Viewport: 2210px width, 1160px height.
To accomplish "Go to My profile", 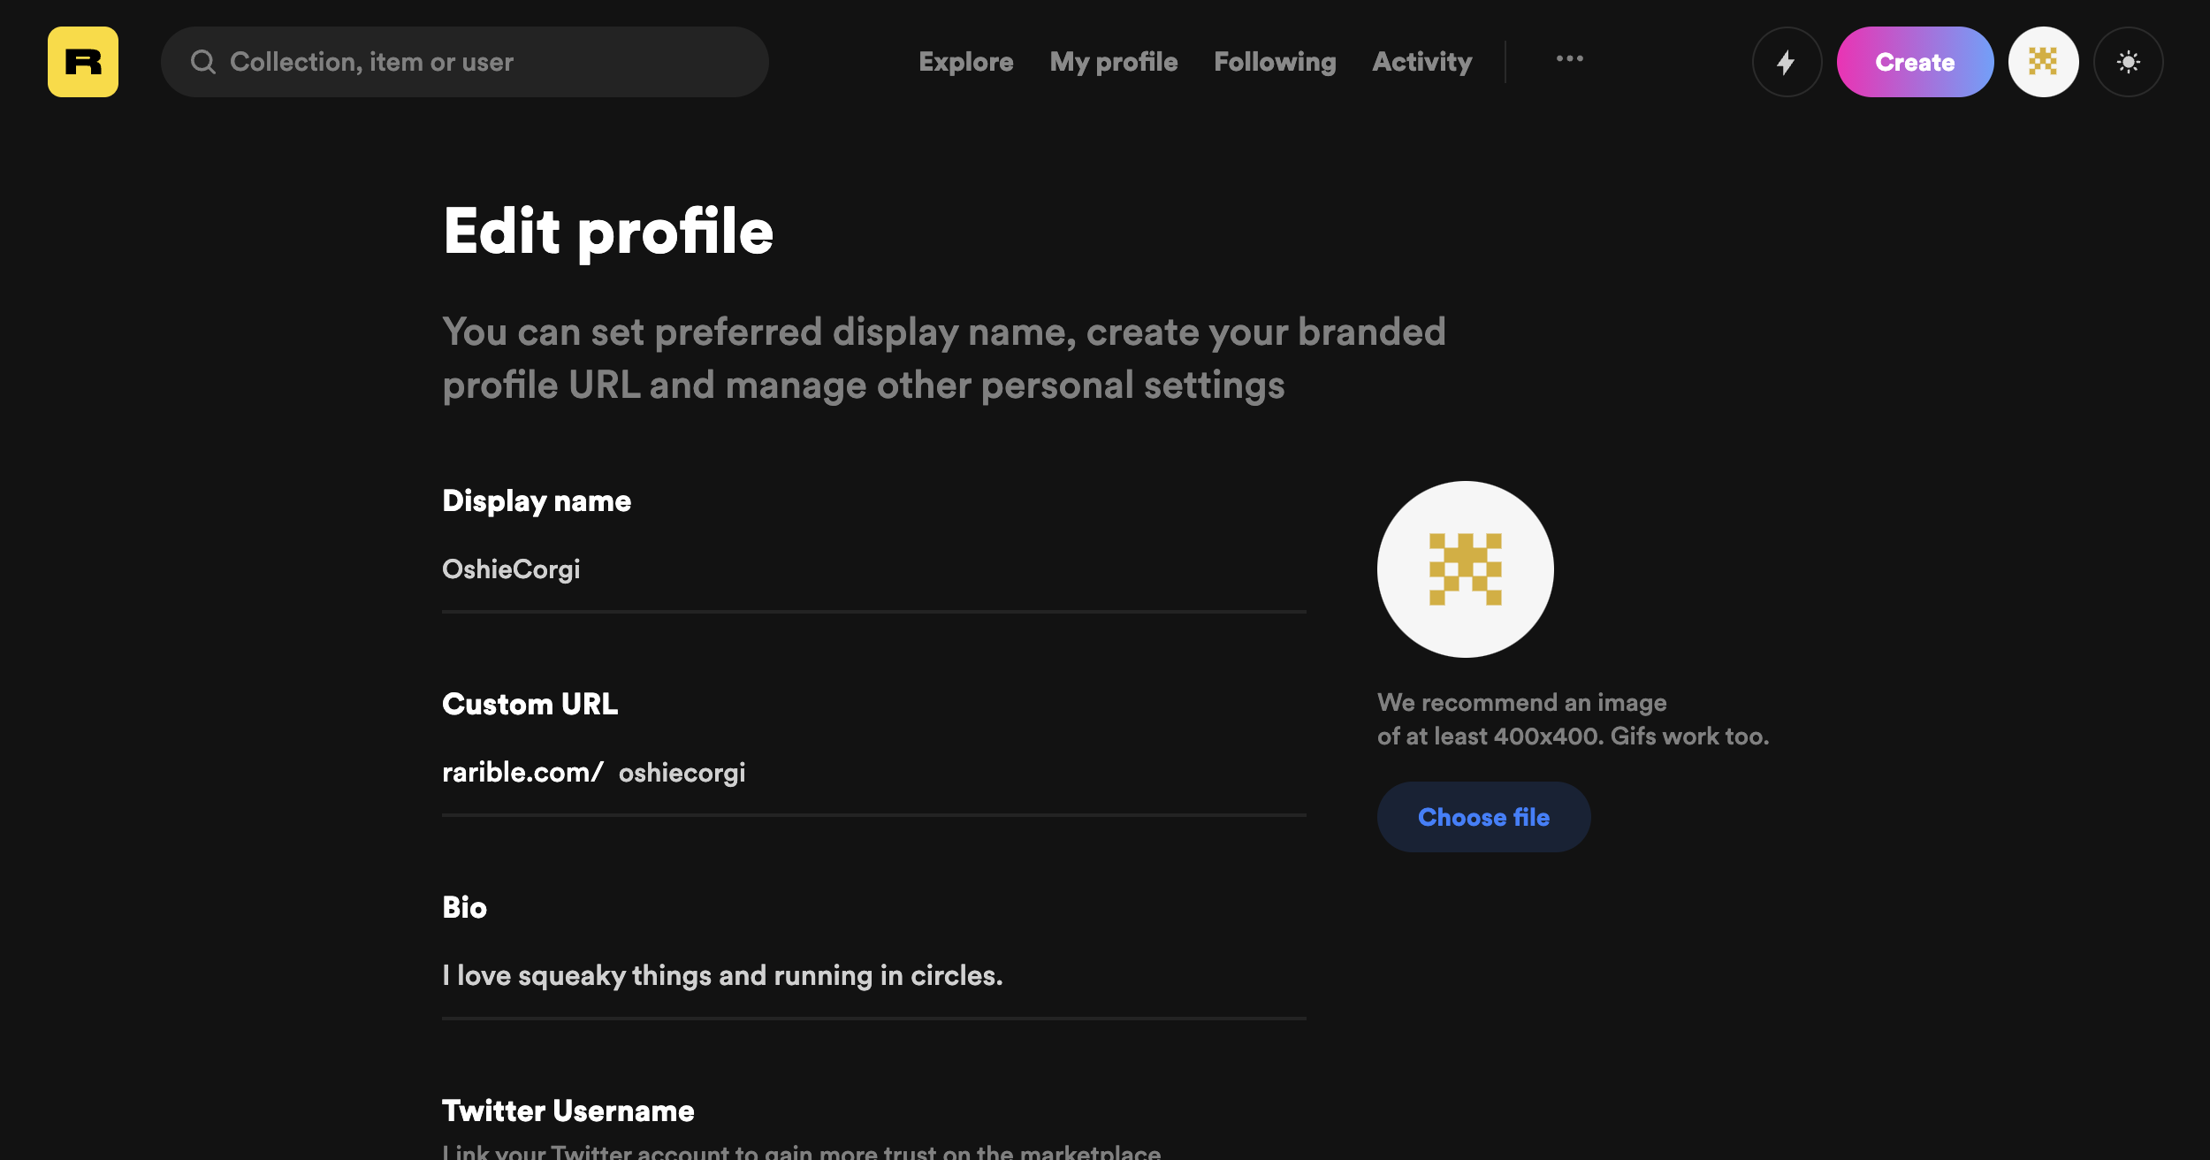I will (x=1113, y=62).
